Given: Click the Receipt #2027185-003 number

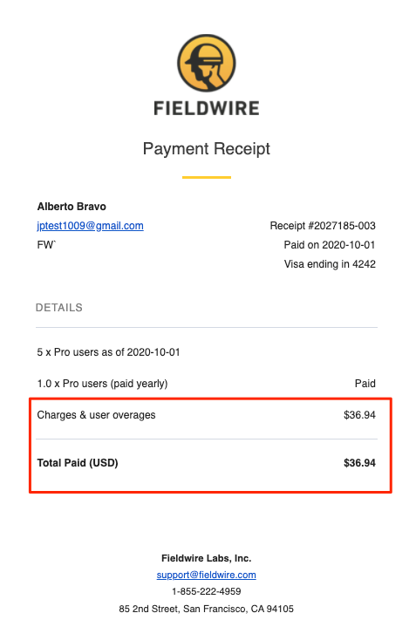Looking at the screenshot, I should (323, 226).
